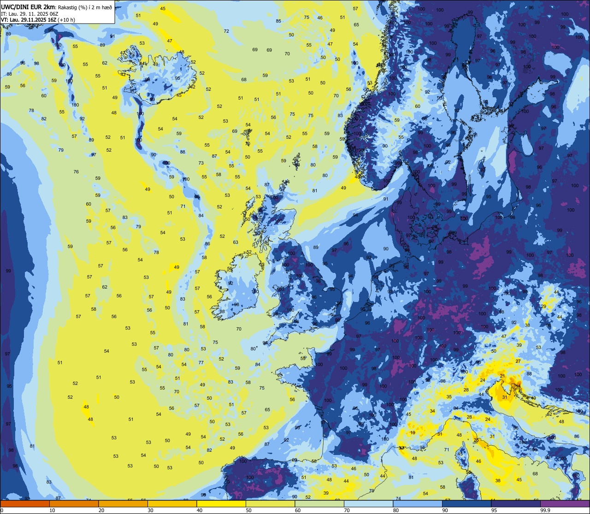Click the legend tick label '40'

click(x=199, y=510)
